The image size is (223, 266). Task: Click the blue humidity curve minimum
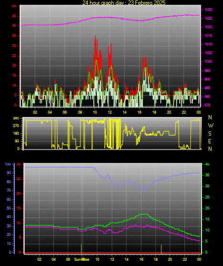coord(144,190)
